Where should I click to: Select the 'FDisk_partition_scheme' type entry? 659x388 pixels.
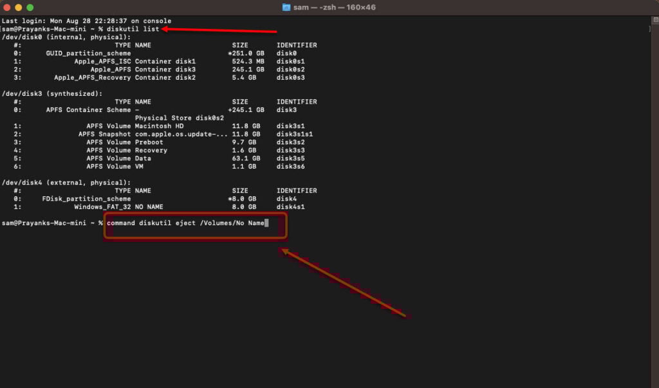[87, 199]
